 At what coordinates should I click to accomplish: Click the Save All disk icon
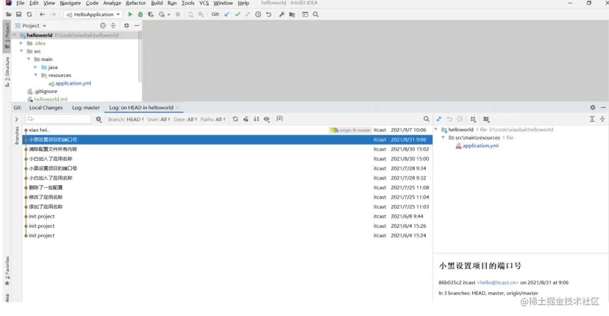[19, 15]
